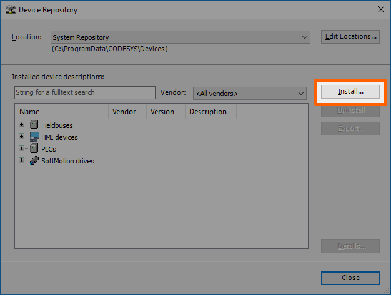The width and height of the screenshot is (391, 295).
Task: Click the Uninstall button
Action: click(350, 110)
